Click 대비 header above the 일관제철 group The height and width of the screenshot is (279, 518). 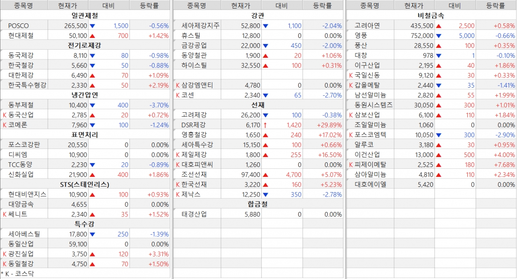(109, 6)
